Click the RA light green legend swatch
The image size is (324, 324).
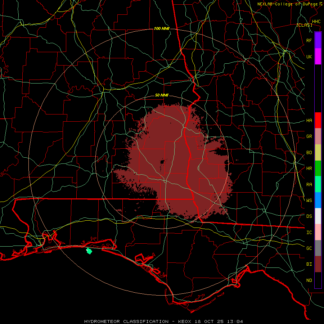click(x=318, y=184)
